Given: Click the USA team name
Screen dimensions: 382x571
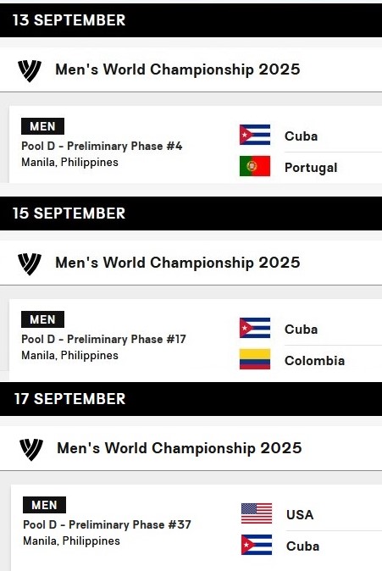Looking at the screenshot, I should click(x=300, y=514).
